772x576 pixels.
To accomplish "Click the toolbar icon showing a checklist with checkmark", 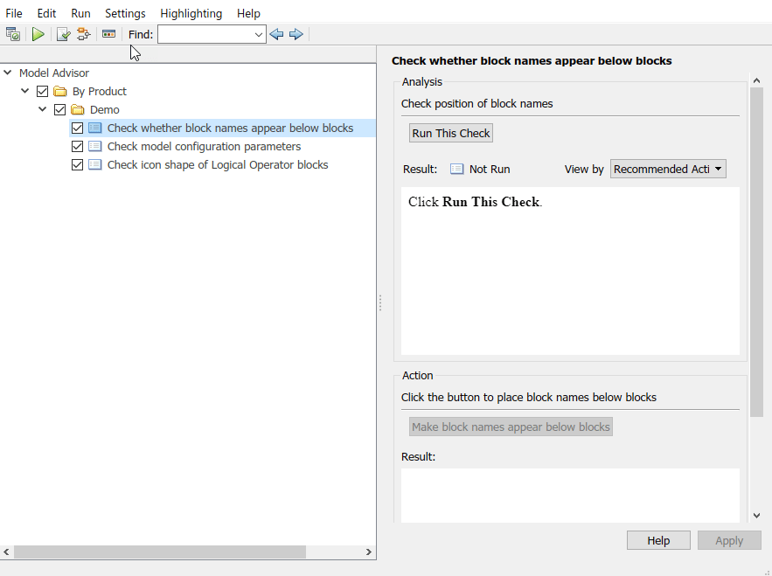I will pos(63,34).
